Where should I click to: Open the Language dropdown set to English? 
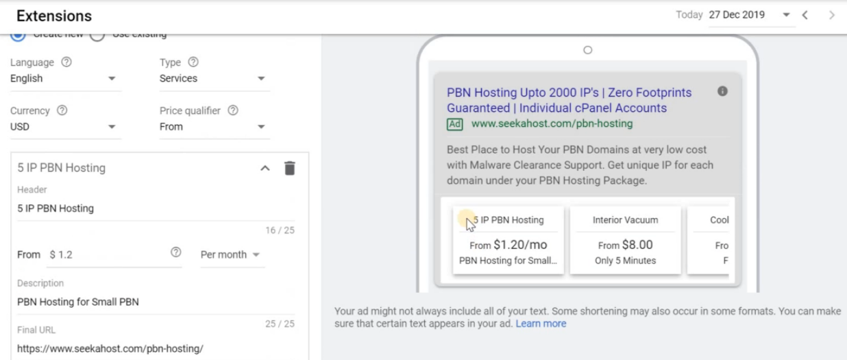point(66,79)
